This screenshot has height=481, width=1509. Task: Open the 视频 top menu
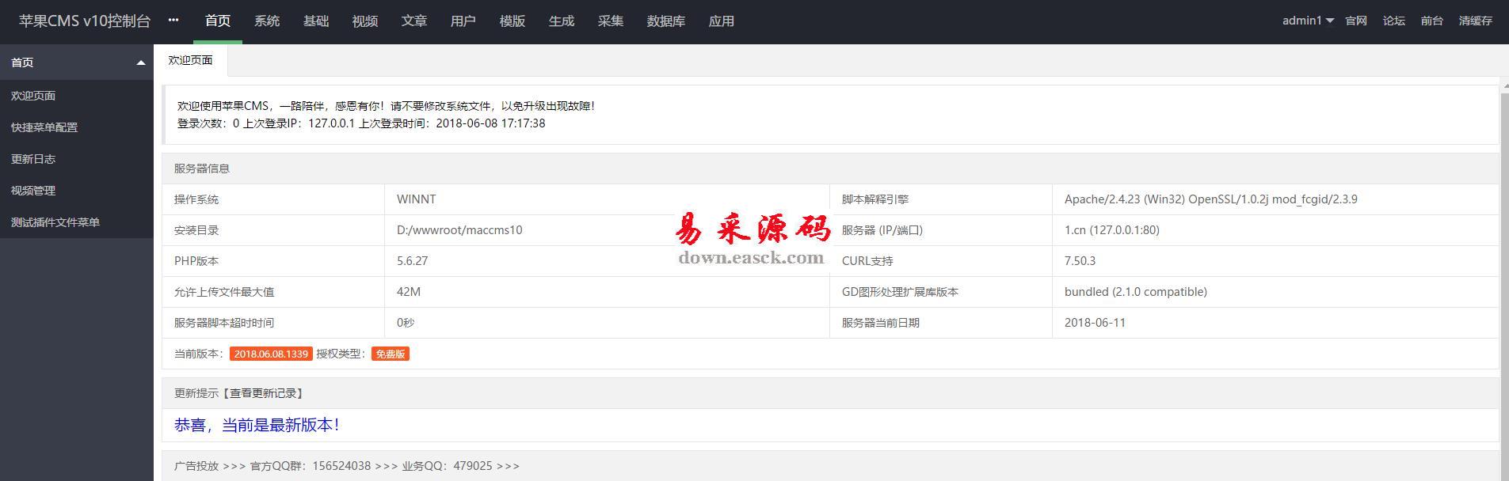[365, 21]
